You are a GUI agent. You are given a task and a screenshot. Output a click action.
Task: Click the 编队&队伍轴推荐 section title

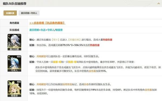pos(15,4)
